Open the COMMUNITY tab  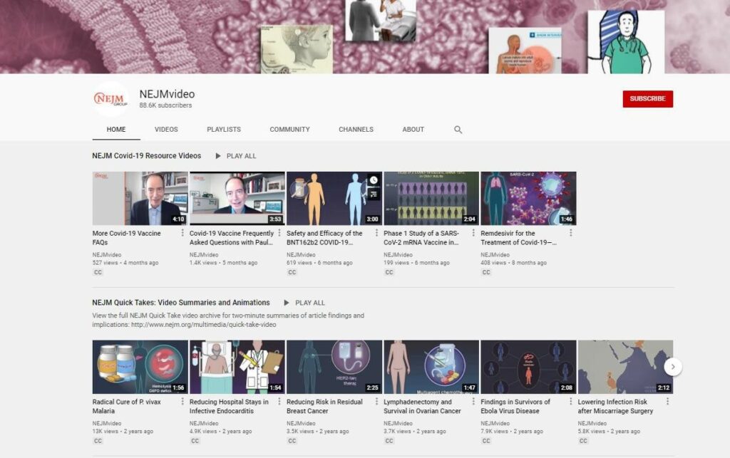(289, 129)
